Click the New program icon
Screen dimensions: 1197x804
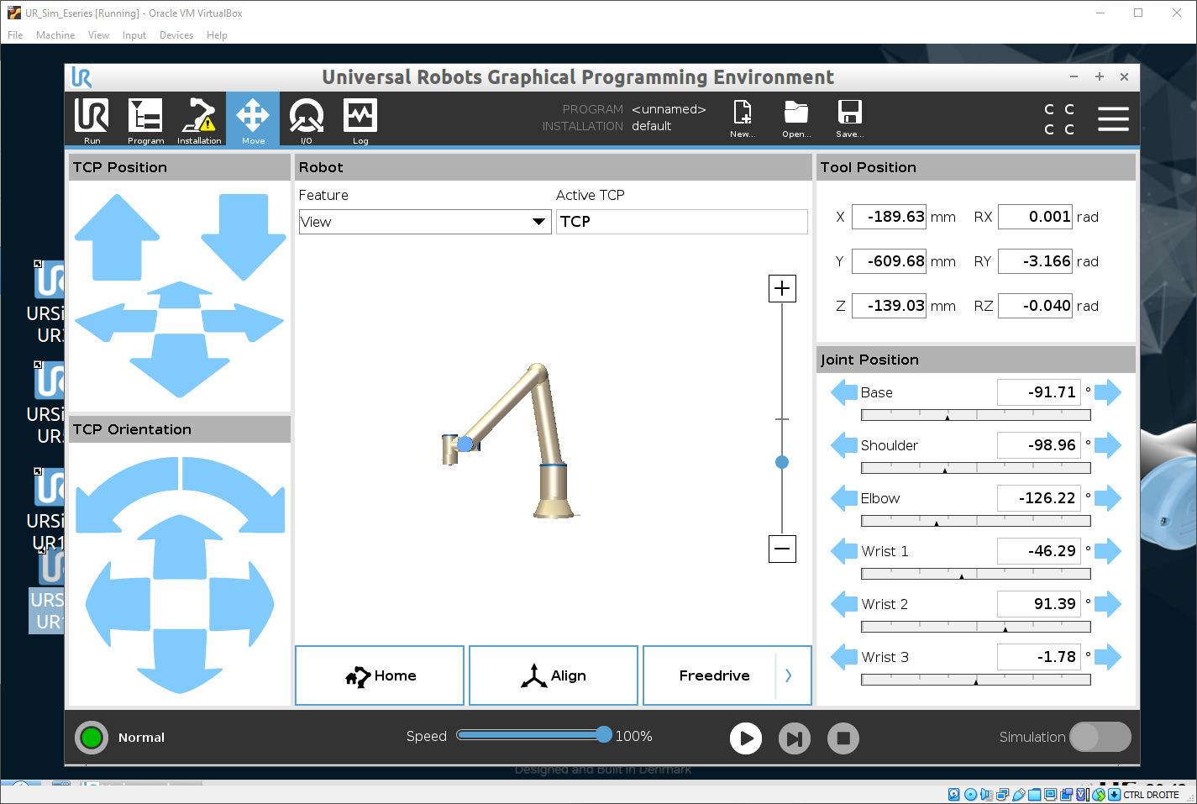[x=743, y=118]
